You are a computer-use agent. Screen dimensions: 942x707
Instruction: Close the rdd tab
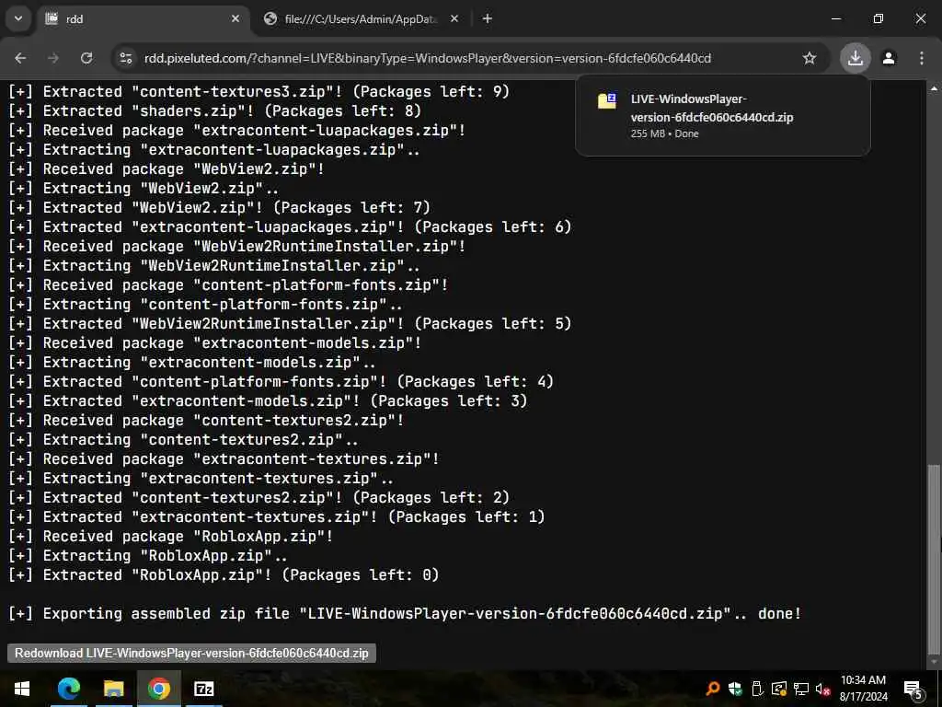tap(235, 18)
